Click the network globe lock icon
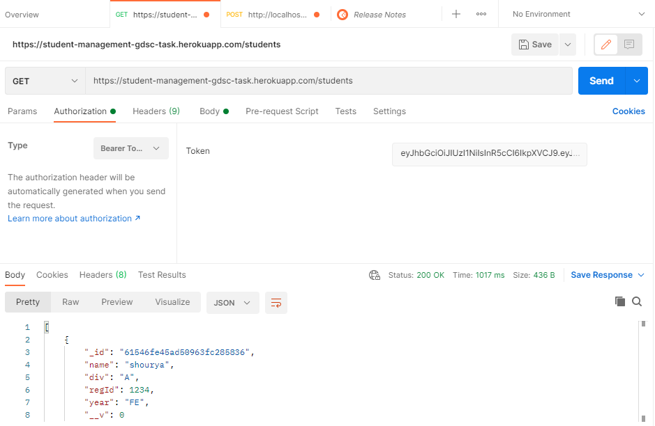The width and height of the screenshot is (655, 426). [375, 275]
